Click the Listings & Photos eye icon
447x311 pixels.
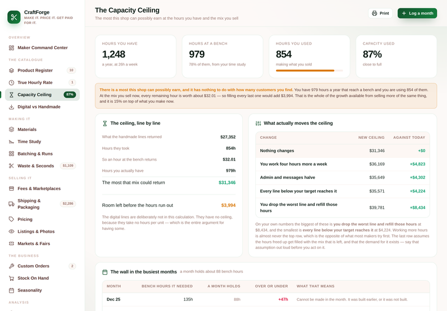pyautogui.click(x=11, y=232)
